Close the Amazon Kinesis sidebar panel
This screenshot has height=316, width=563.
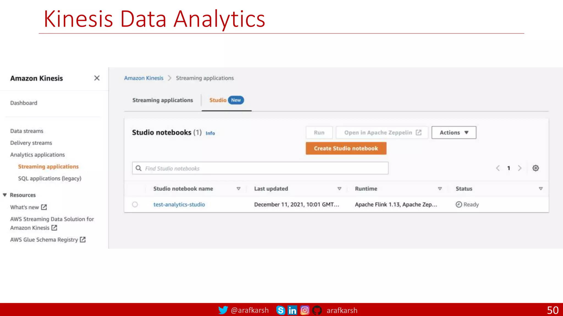(97, 78)
